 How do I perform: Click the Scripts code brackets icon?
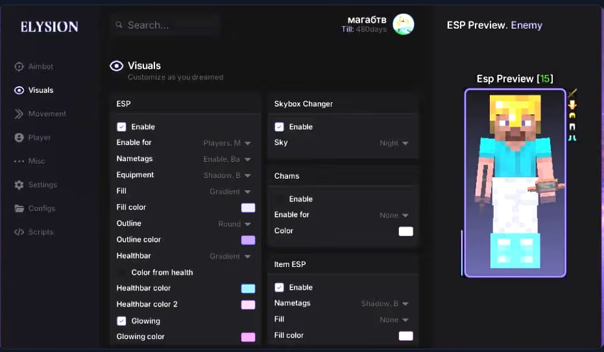pos(19,232)
